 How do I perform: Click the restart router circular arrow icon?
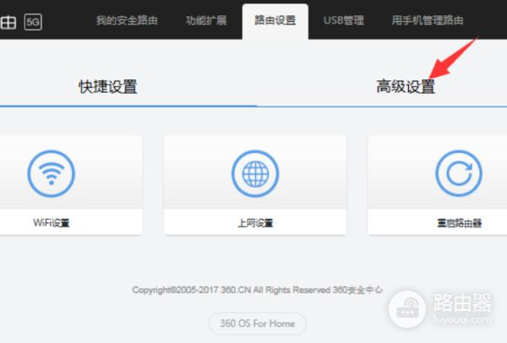[x=459, y=173]
